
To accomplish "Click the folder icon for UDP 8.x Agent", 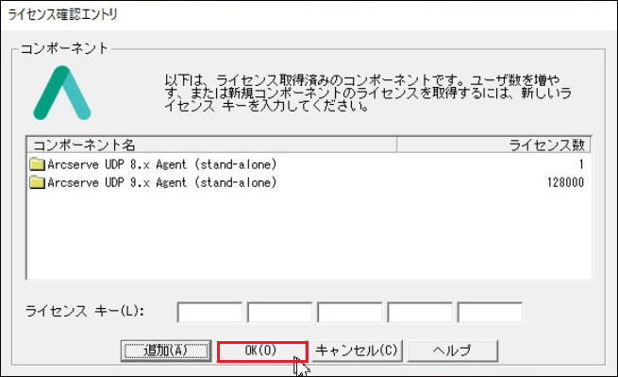I will 37,164.
